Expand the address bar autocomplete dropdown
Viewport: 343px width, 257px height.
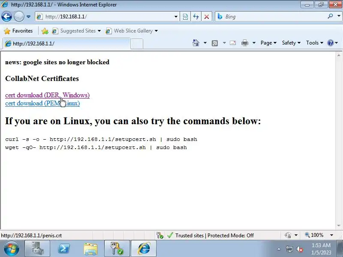[176, 17]
